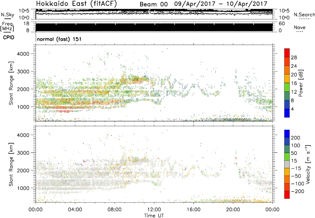The image size is (315, 218).
Task: Click the '18' frequency axis tick label
Action: coord(26,24)
